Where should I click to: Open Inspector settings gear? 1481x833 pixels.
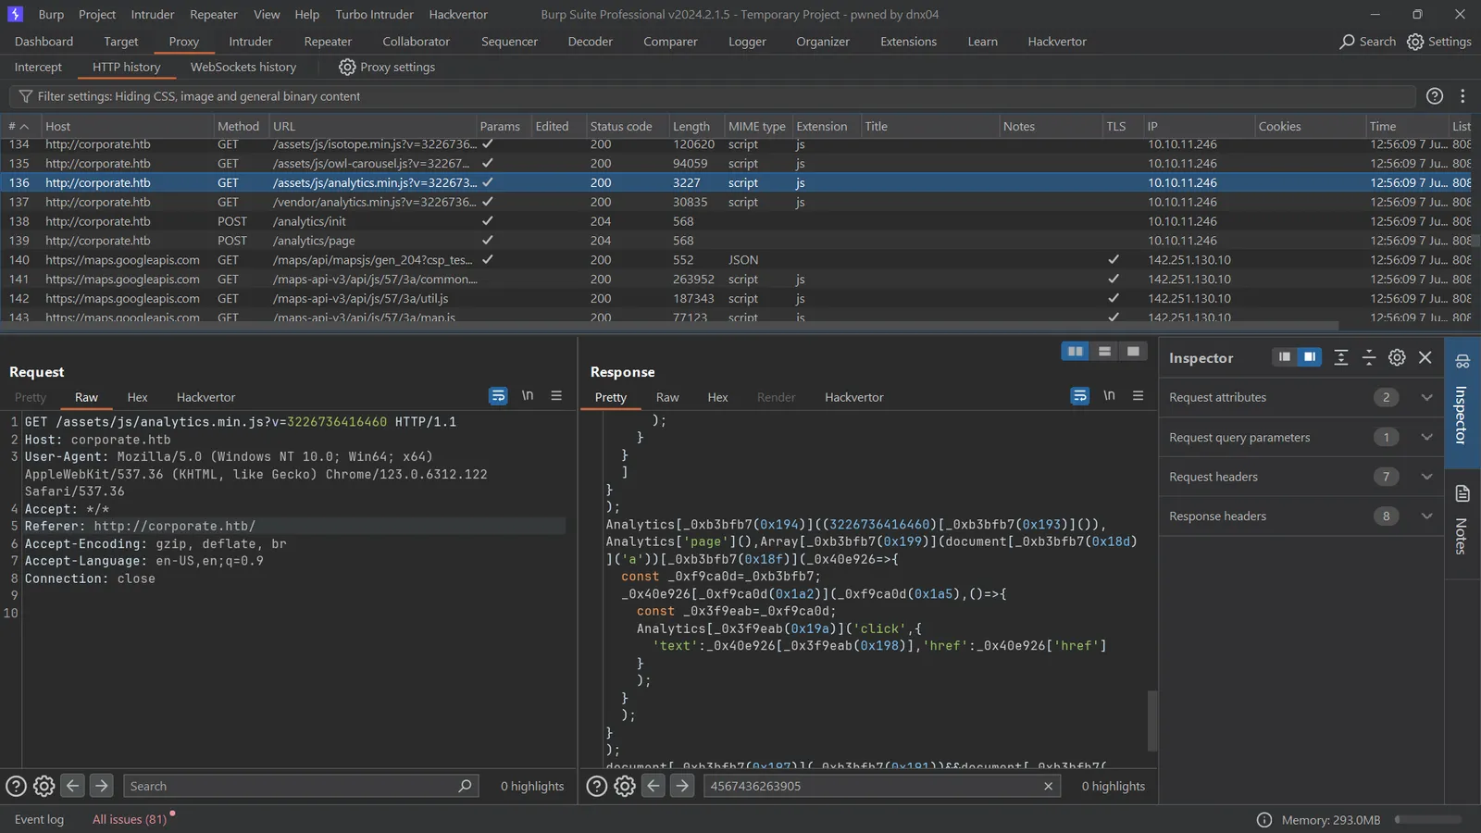click(1397, 357)
